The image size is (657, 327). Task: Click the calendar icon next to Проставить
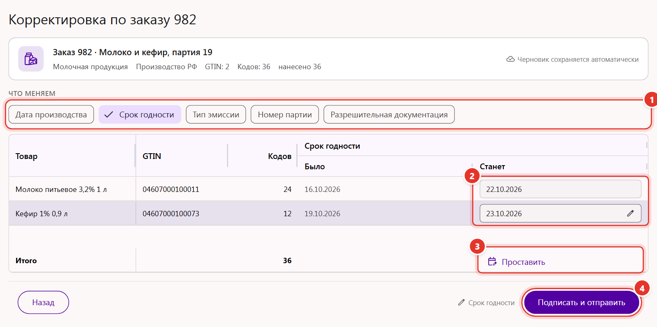492,262
